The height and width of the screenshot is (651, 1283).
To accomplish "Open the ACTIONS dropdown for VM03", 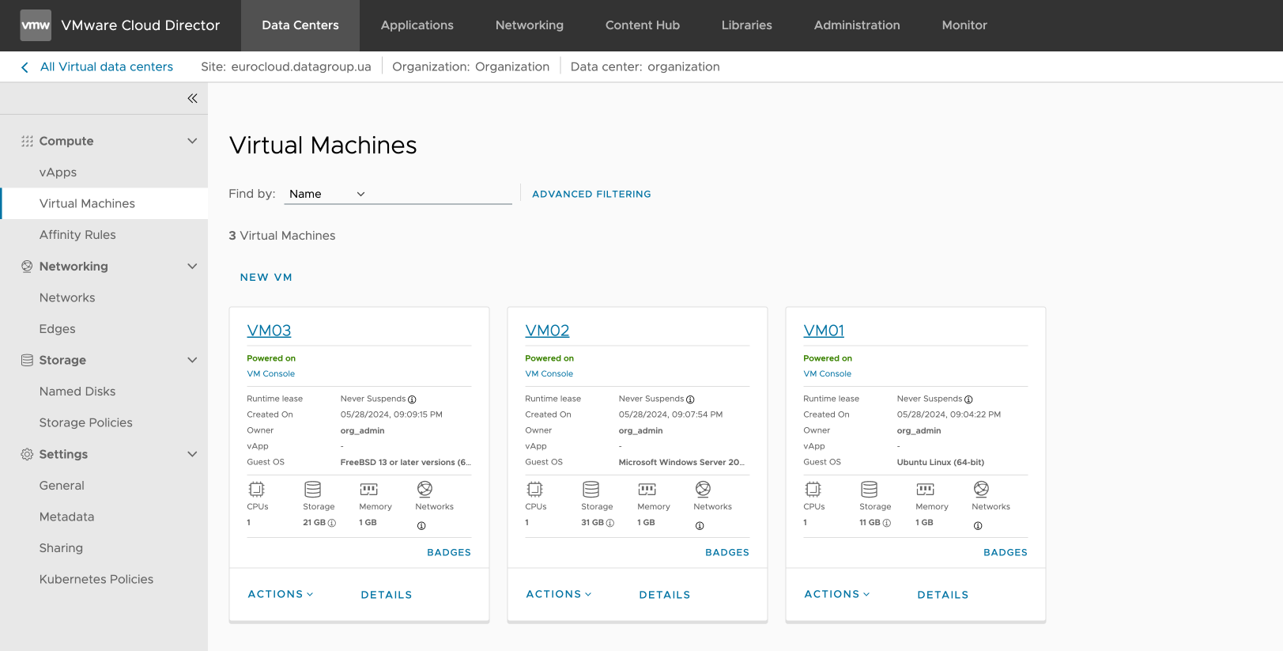I will (281, 594).
